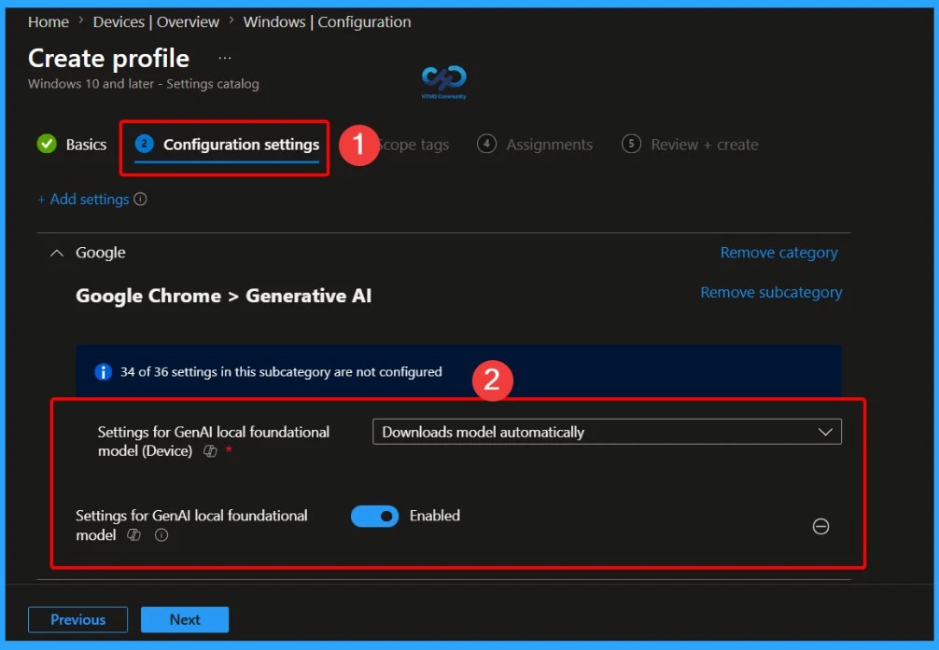
Task: Click the info icon beside Add settings
Action: tap(140, 200)
